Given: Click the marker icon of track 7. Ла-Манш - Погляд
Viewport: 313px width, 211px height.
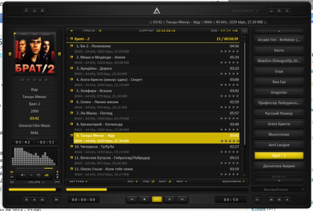Looking at the screenshot, I should [71, 113].
